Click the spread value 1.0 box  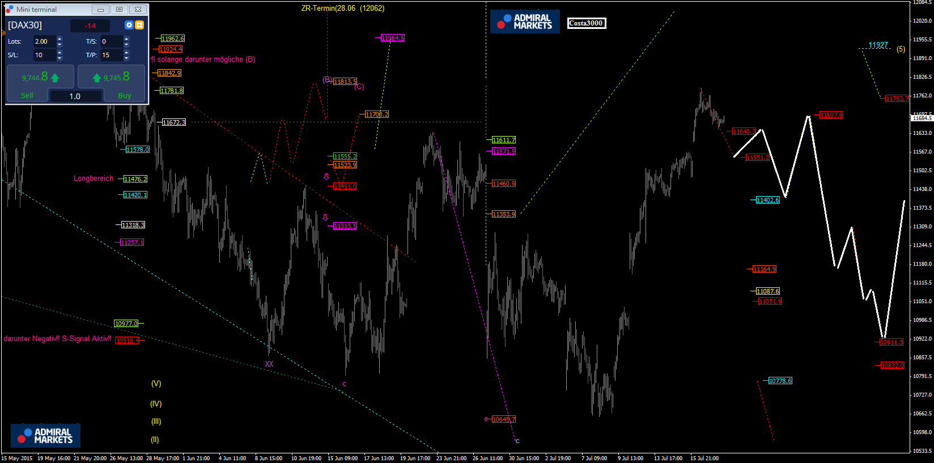point(75,96)
